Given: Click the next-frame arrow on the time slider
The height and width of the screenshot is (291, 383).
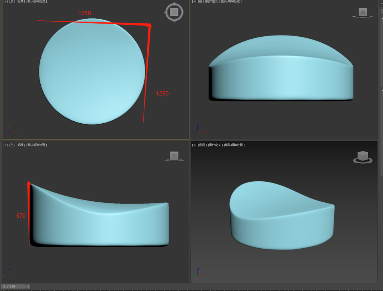Looking at the screenshot, I should [x=28, y=287].
